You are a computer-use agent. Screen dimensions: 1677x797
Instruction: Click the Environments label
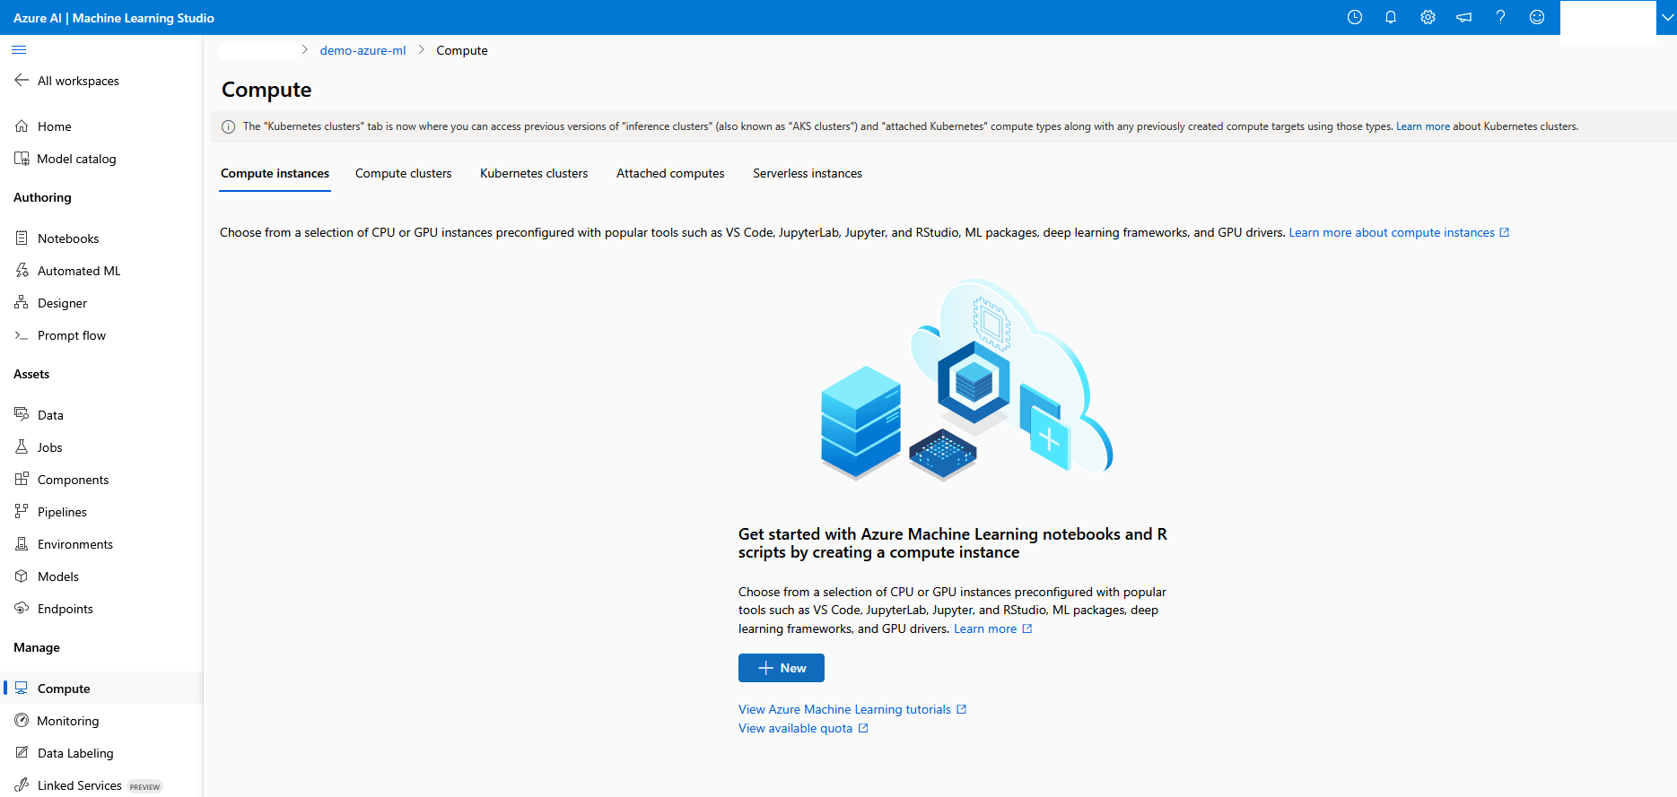click(x=75, y=544)
